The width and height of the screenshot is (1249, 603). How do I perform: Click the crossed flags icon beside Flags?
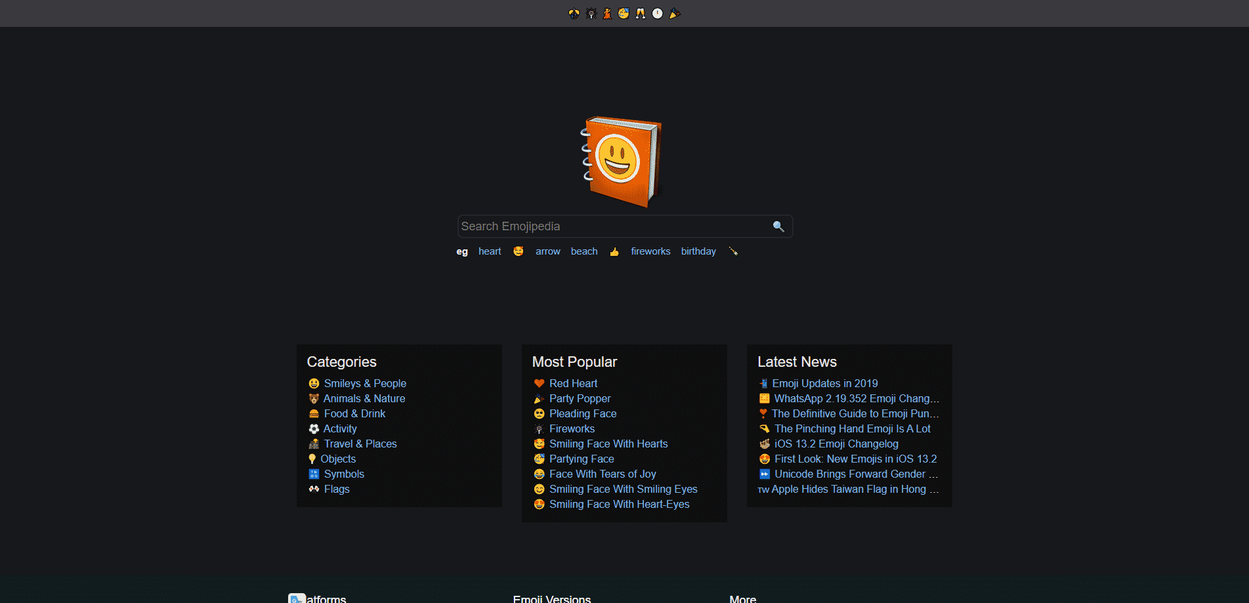point(314,489)
